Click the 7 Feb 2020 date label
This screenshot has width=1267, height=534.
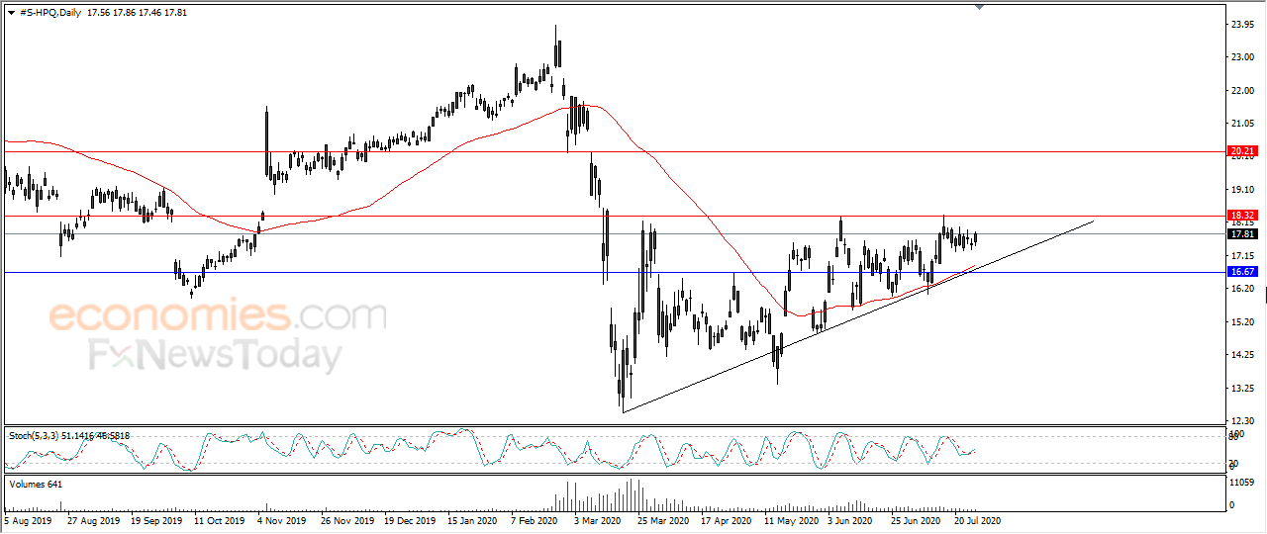click(535, 519)
